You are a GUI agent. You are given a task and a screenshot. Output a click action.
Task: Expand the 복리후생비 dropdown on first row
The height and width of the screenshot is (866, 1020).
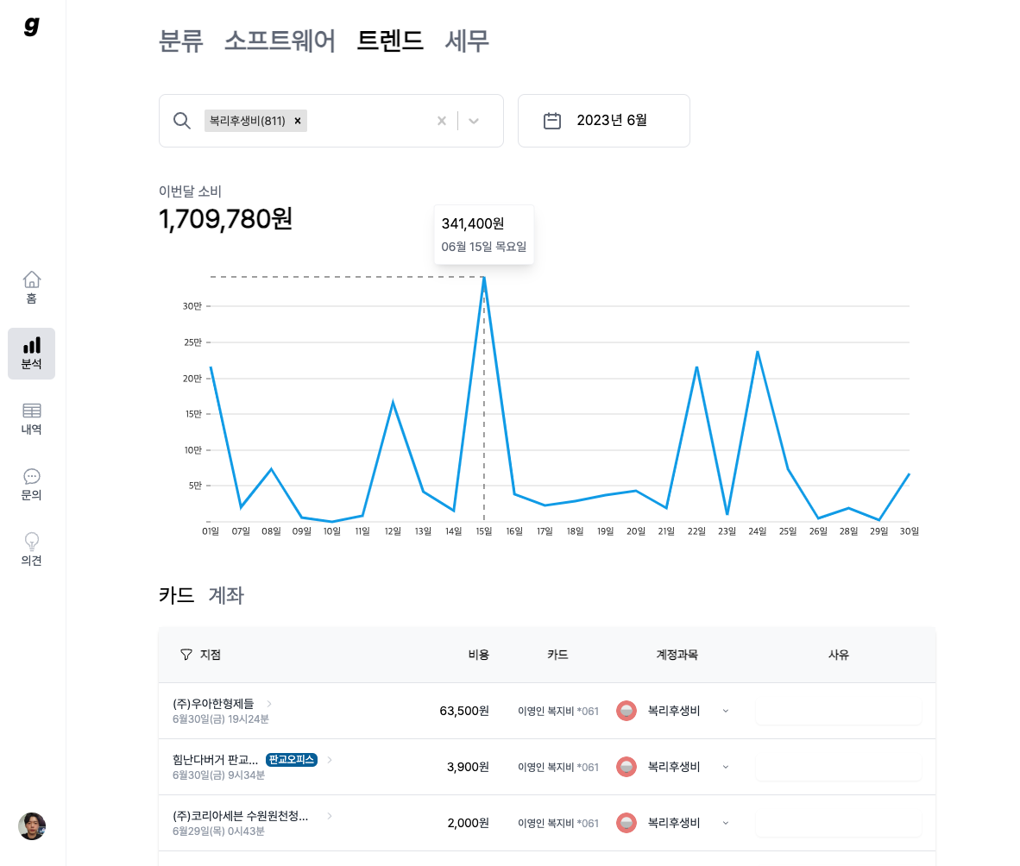pos(726,711)
